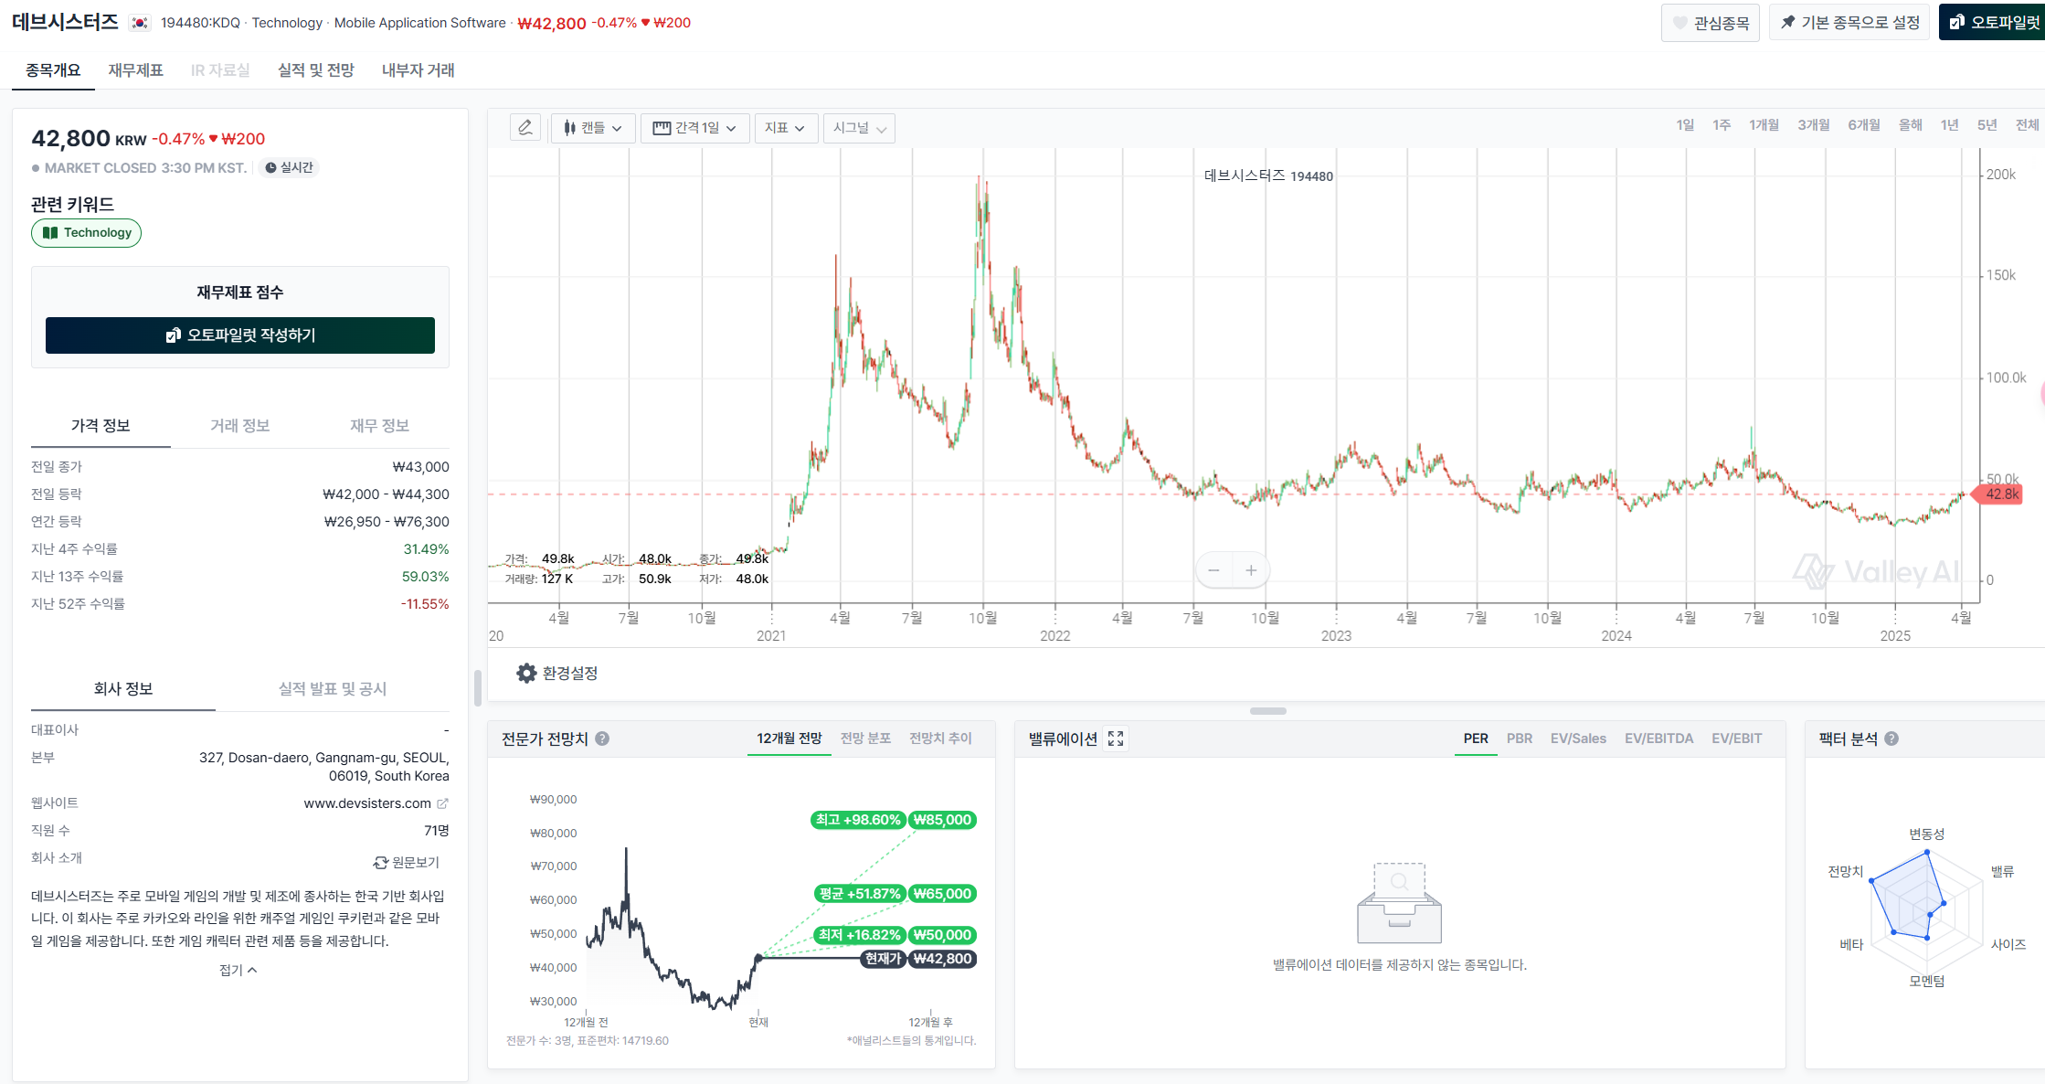
Task: Collapse company description with 접기
Action: click(238, 970)
